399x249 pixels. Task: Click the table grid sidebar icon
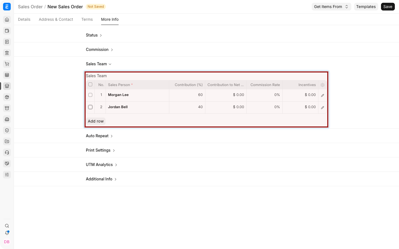[x=7, y=75]
